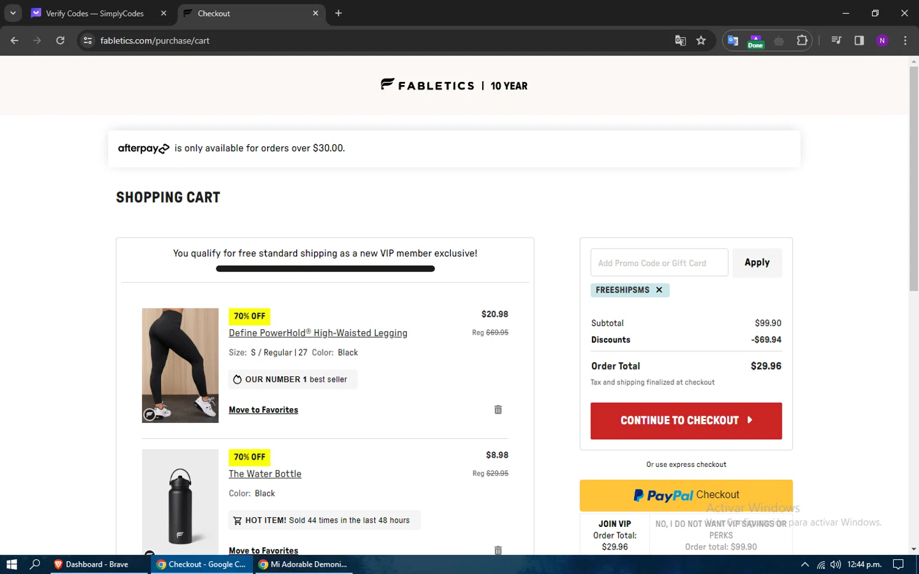
Task: Click the address bar URL
Action: click(x=155, y=40)
